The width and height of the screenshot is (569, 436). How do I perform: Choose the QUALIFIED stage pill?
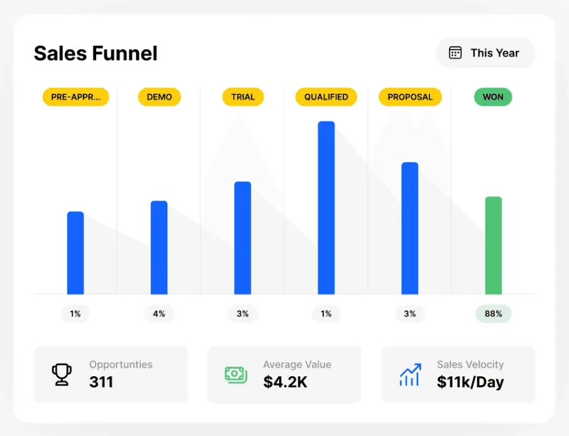click(326, 97)
